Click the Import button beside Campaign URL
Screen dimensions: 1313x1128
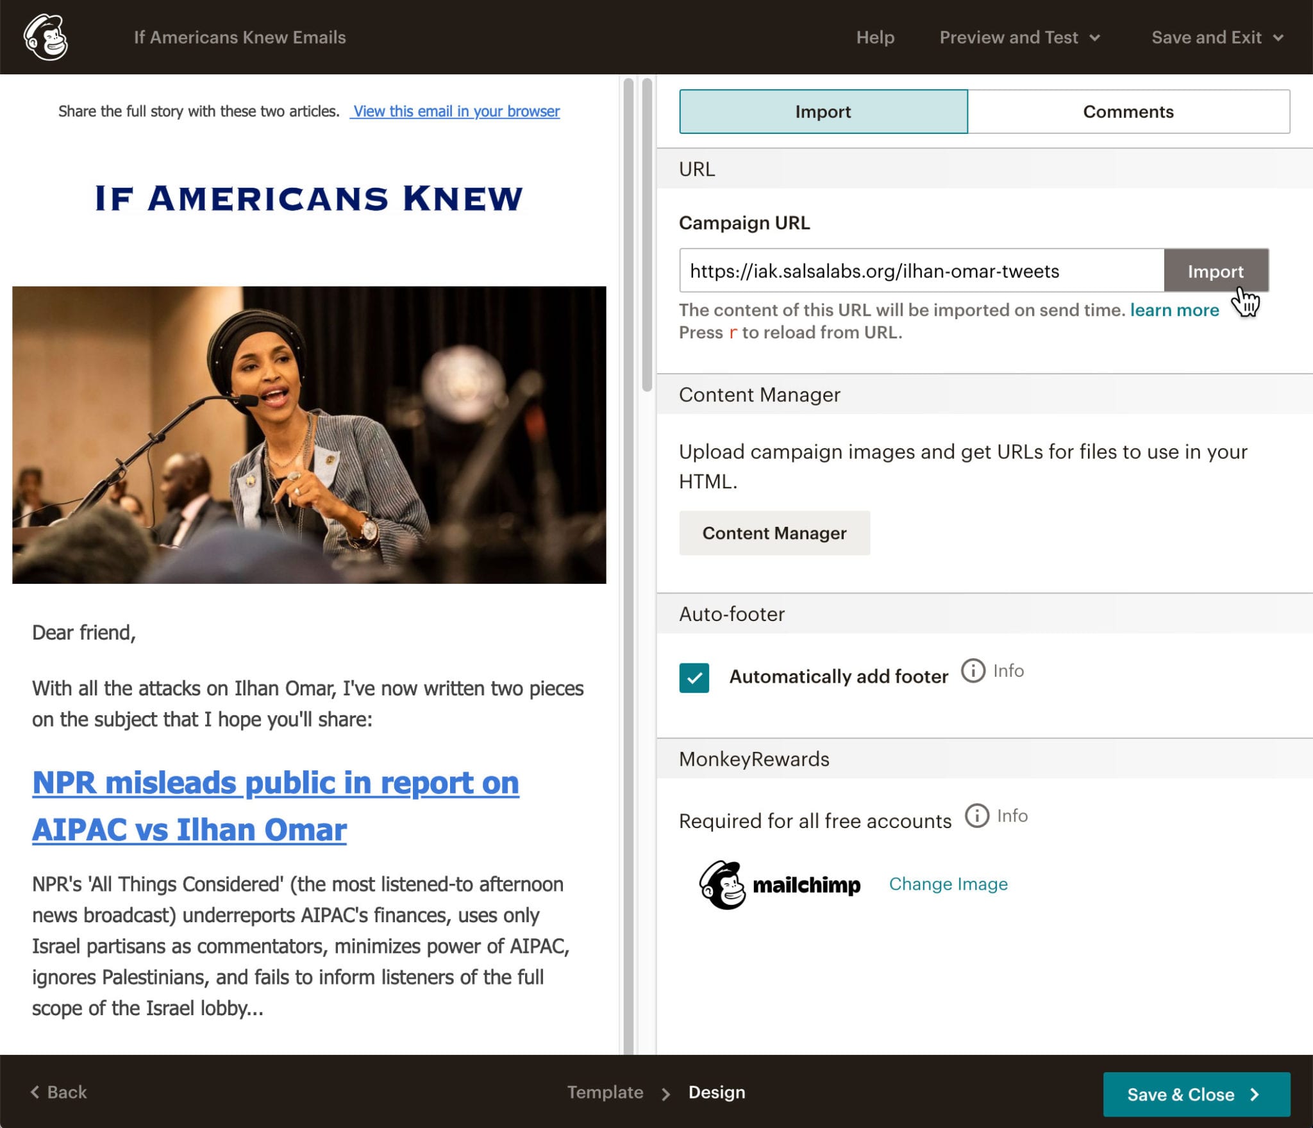[1216, 271]
